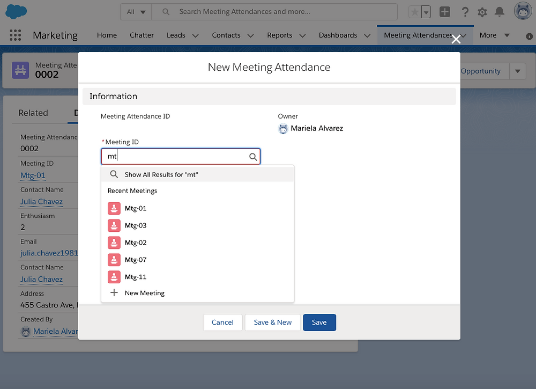Open the Reports tab
536x389 pixels.
tap(280, 35)
